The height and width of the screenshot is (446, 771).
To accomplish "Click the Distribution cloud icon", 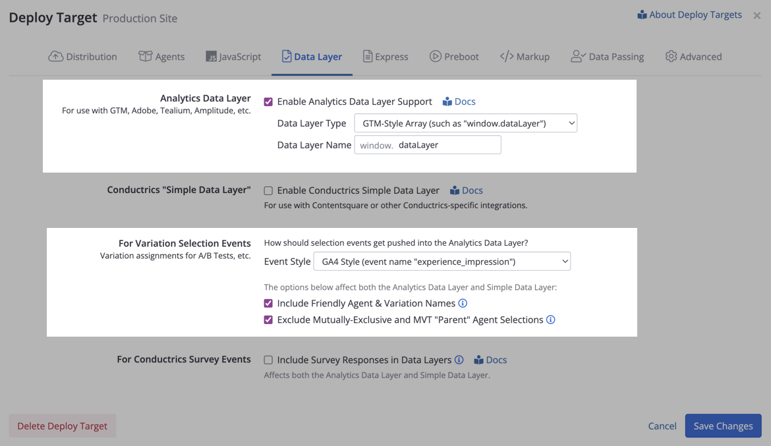I will pos(55,57).
